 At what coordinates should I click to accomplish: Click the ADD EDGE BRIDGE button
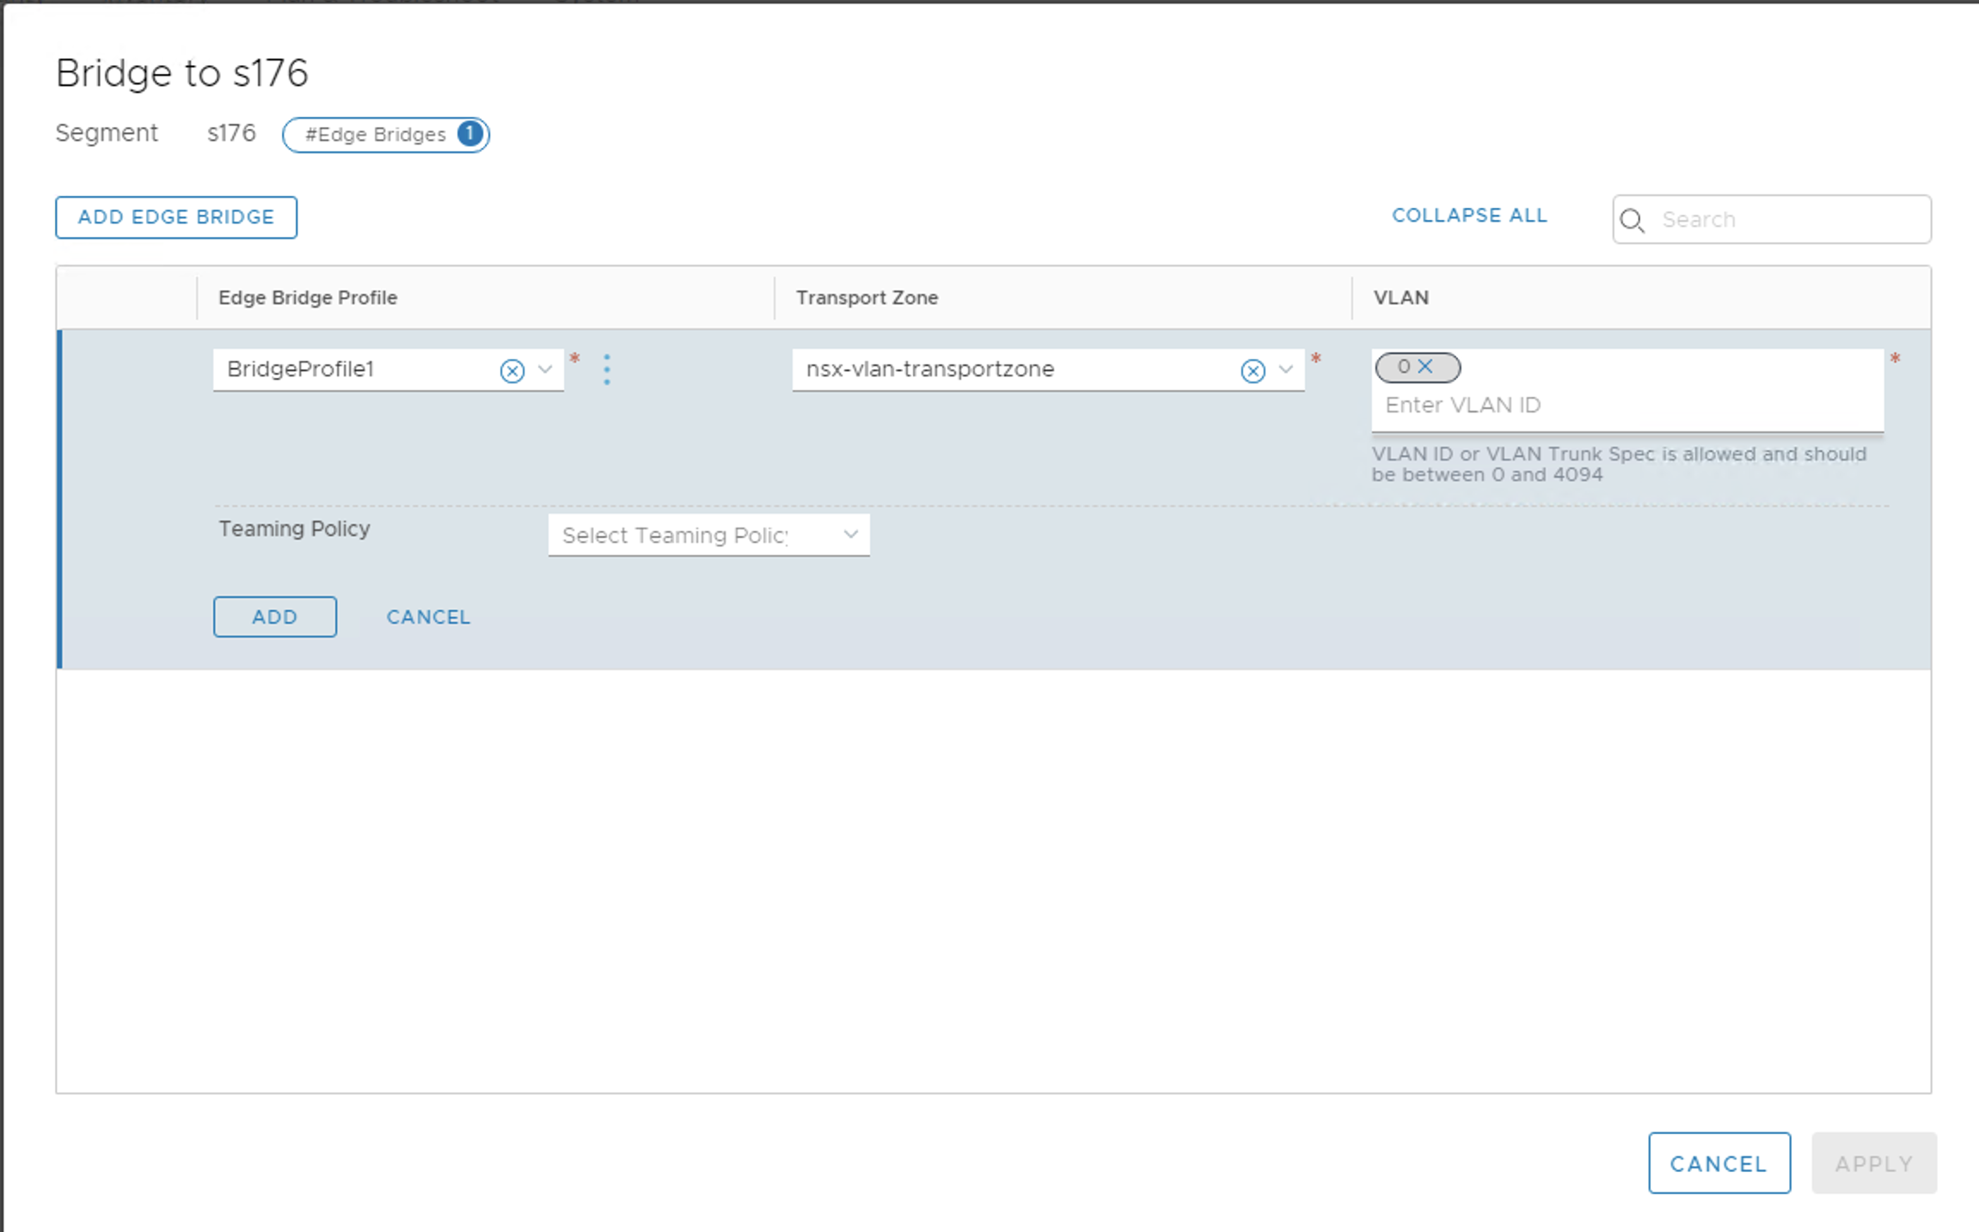tap(176, 217)
